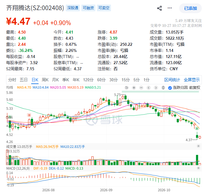
Task: Switch to the 5分 chart tab
Action: coord(136,80)
